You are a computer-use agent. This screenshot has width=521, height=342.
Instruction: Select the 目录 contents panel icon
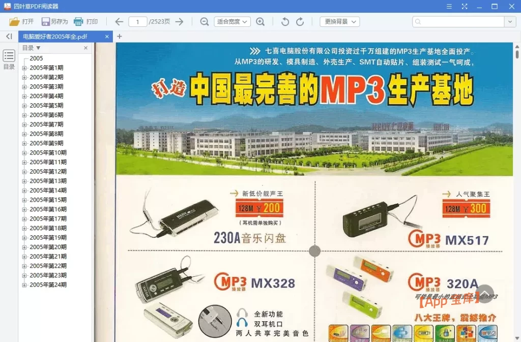tap(8, 56)
